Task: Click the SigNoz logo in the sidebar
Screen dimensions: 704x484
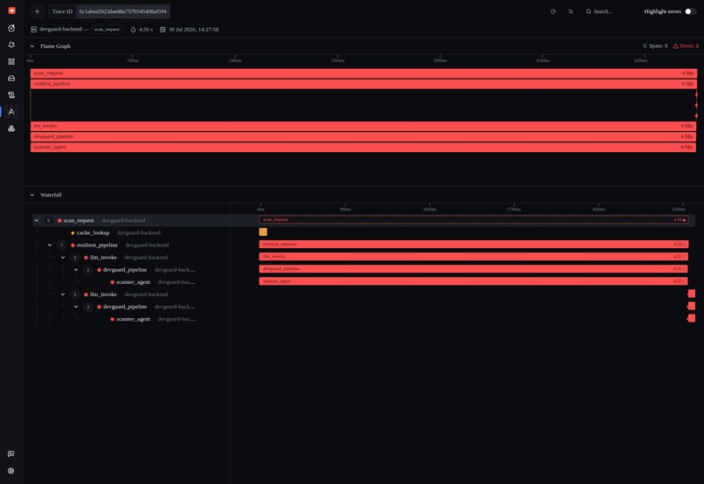Action: [11, 10]
